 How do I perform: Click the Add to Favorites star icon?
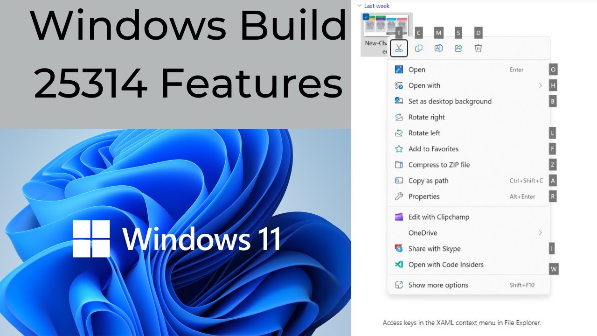399,149
